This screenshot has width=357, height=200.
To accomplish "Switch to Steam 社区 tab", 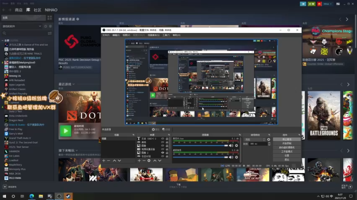I will [37, 10].
